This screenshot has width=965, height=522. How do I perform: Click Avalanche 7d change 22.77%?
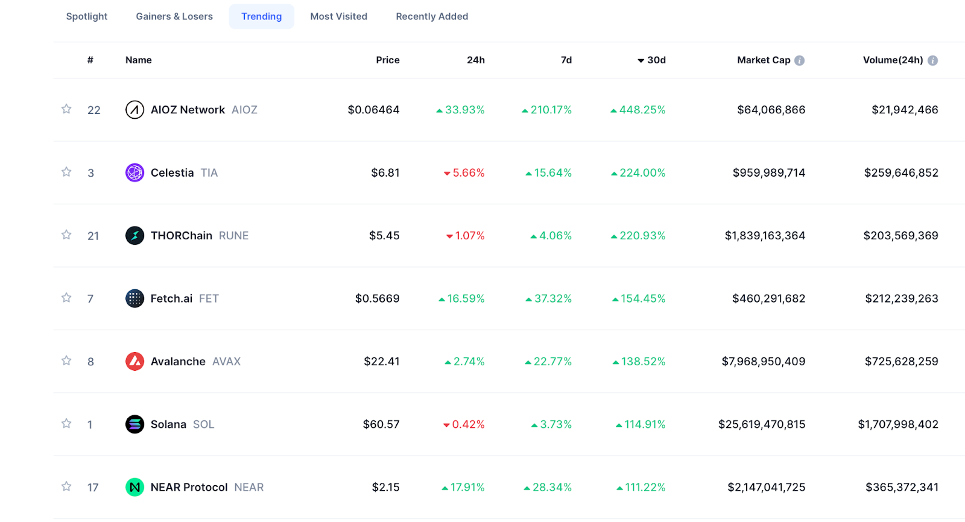point(548,361)
